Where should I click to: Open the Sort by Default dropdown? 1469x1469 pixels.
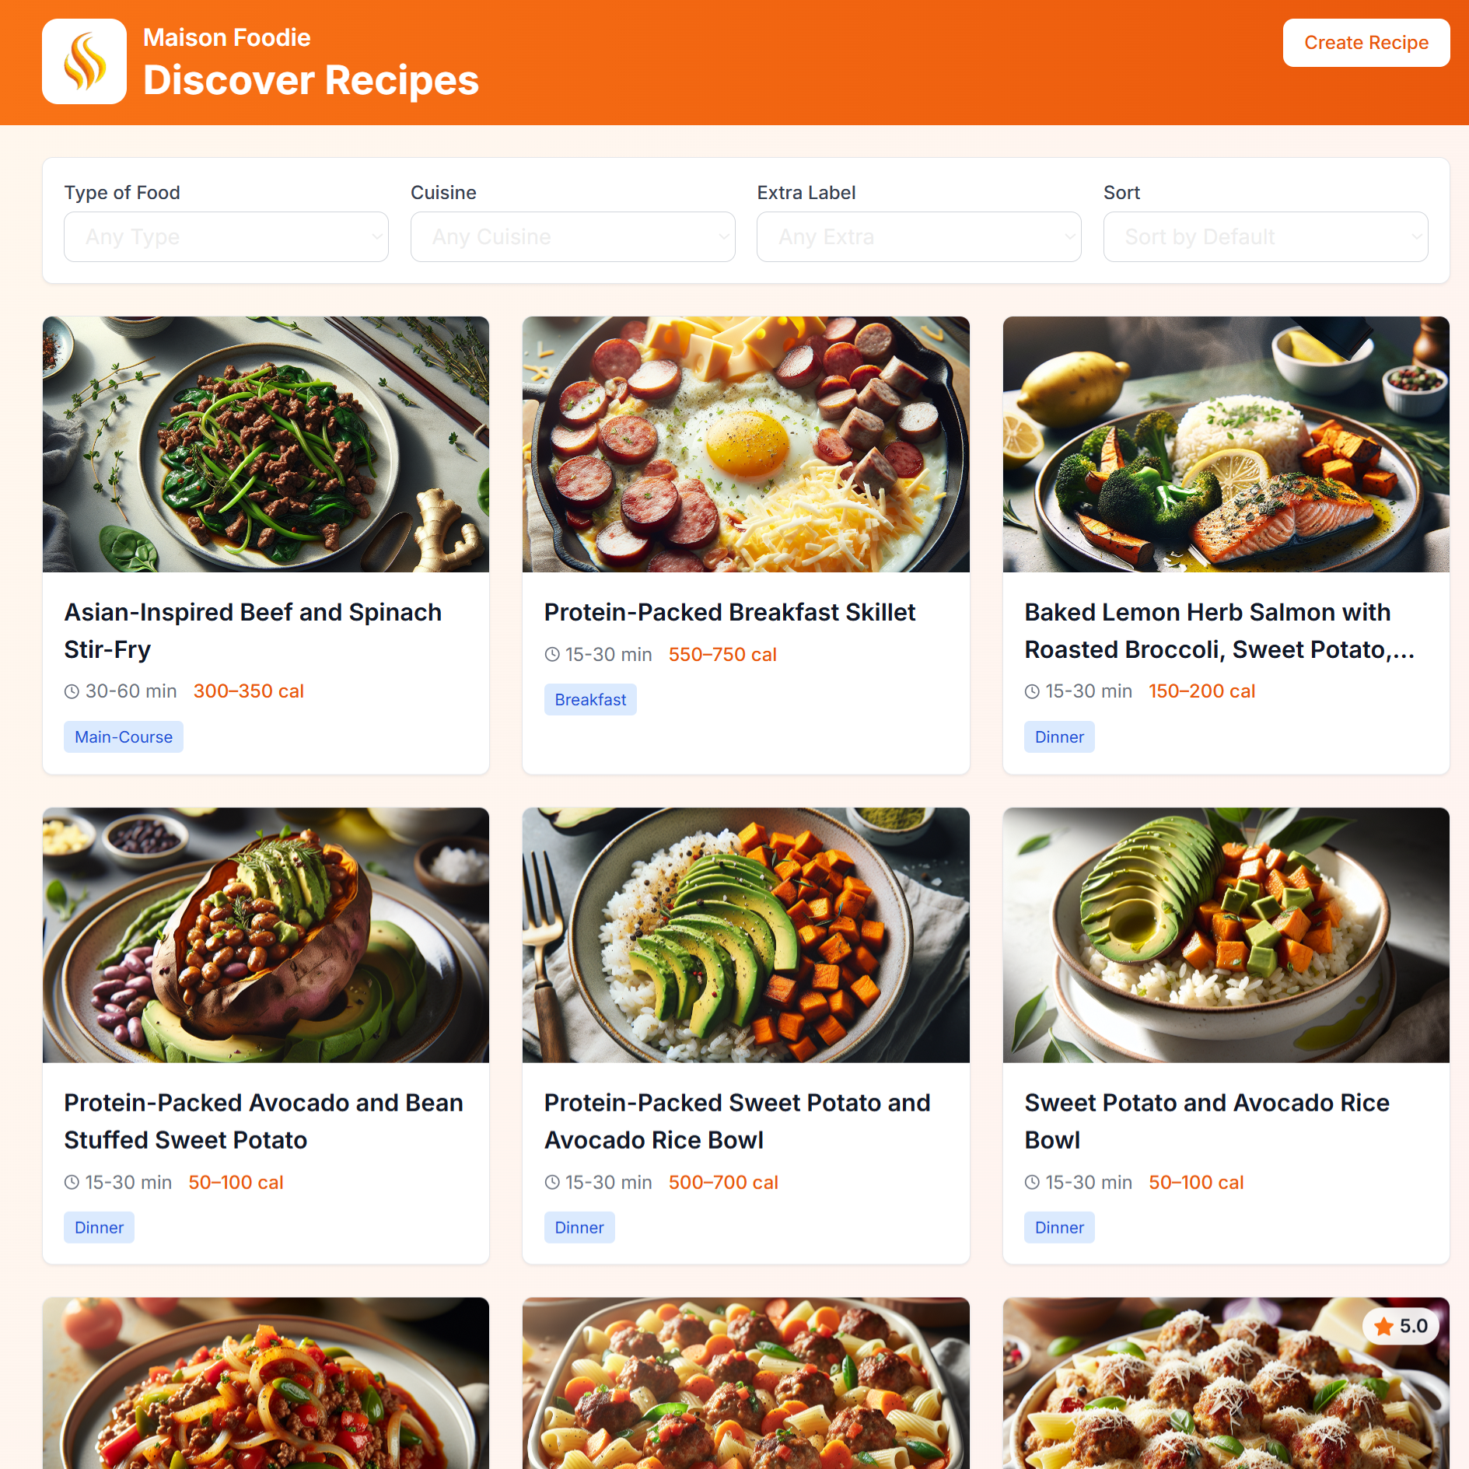[x=1265, y=236]
